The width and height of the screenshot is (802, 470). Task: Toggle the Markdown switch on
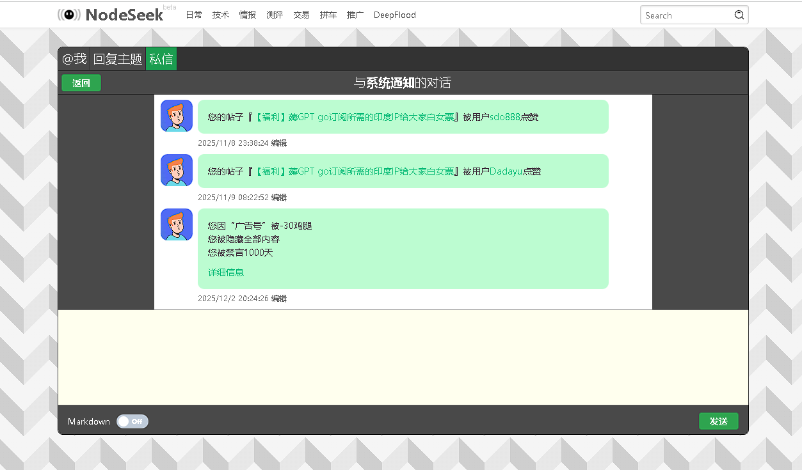point(132,421)
